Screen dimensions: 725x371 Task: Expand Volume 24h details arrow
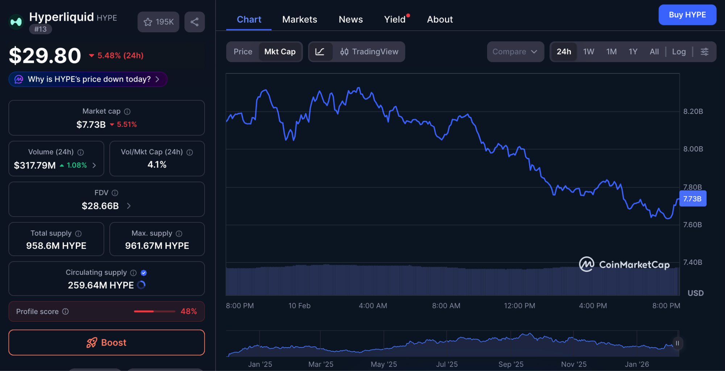point(94,165)
